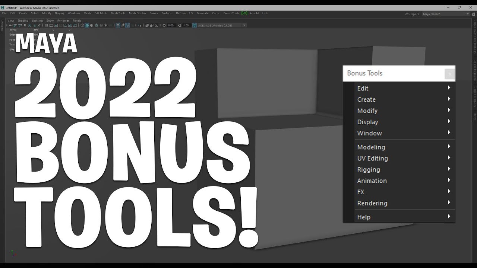Toggle the Field Chart icon
Viewport: 477px width, 268px height.
coord(65,25)
